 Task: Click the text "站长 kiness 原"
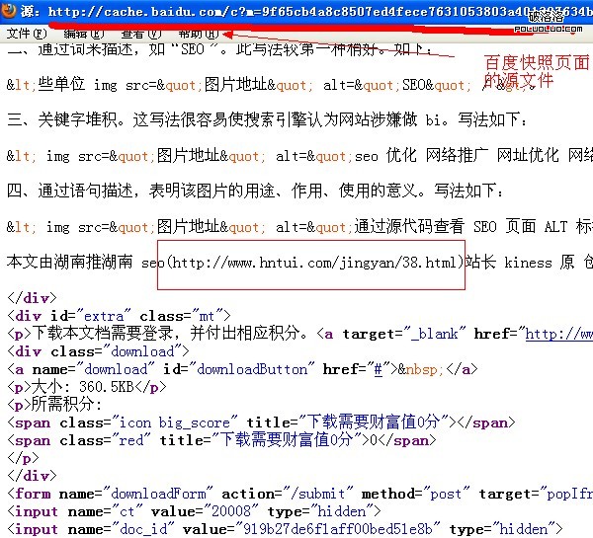519,262
